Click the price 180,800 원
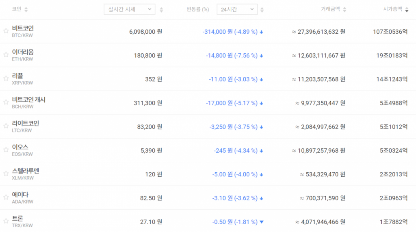 [148, 56]
